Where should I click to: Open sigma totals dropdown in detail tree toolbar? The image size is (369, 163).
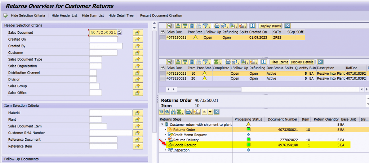coord(180,112)
